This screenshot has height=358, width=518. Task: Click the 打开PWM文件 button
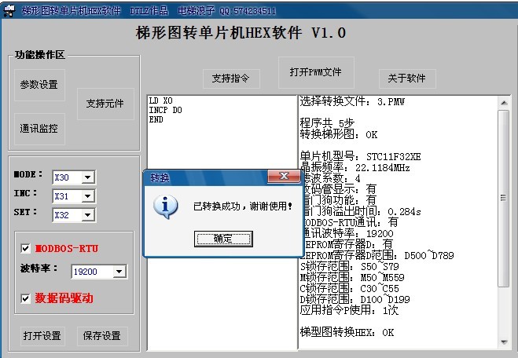(x=315, y=72)
